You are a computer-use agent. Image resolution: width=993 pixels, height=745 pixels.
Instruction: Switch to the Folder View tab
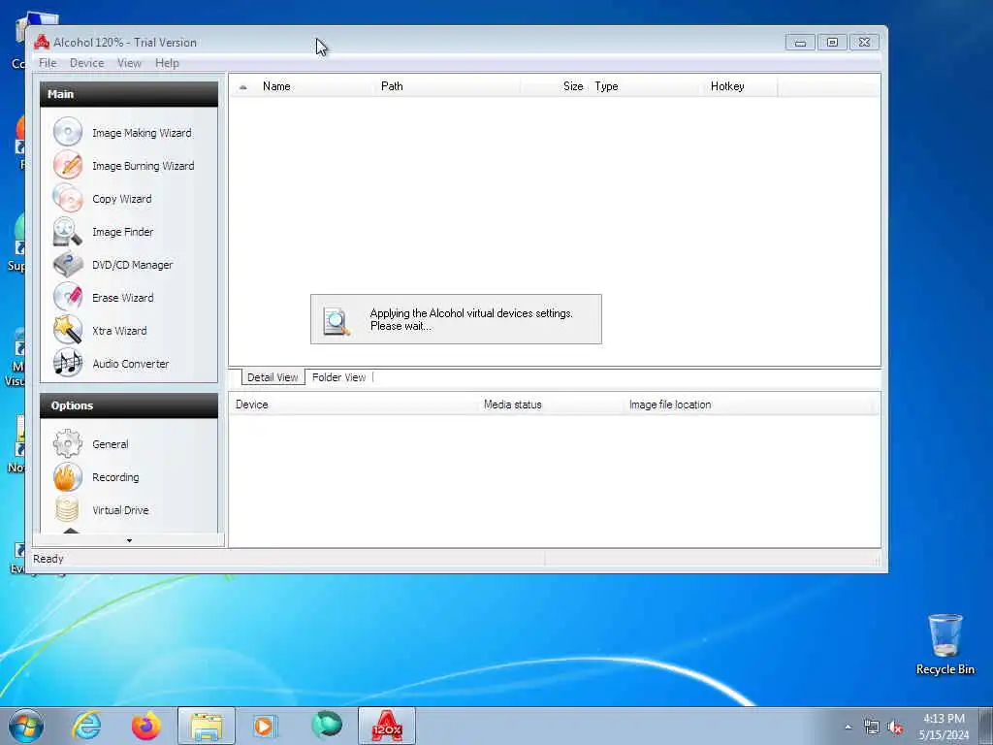338,377
